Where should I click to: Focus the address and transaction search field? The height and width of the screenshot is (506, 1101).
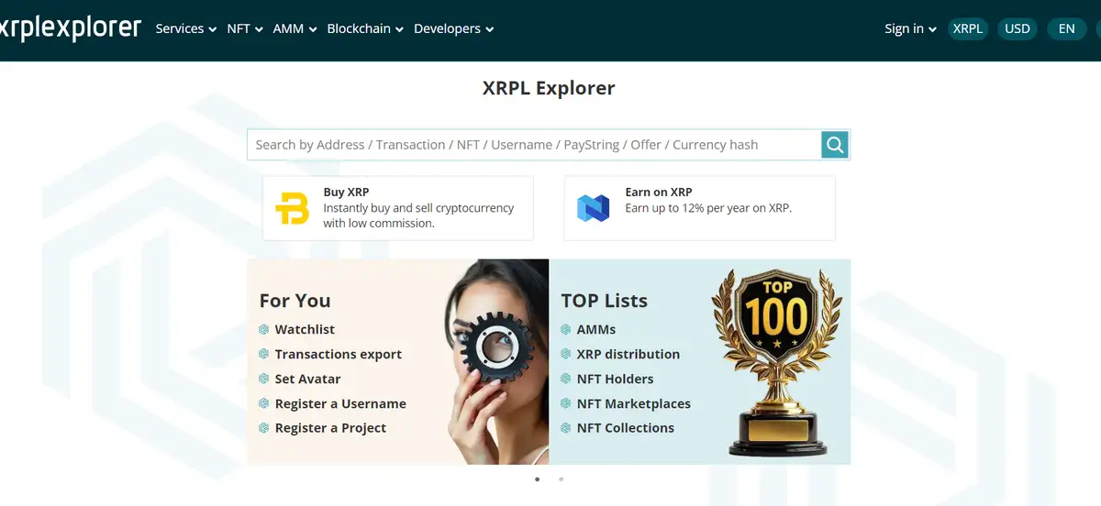532,145
